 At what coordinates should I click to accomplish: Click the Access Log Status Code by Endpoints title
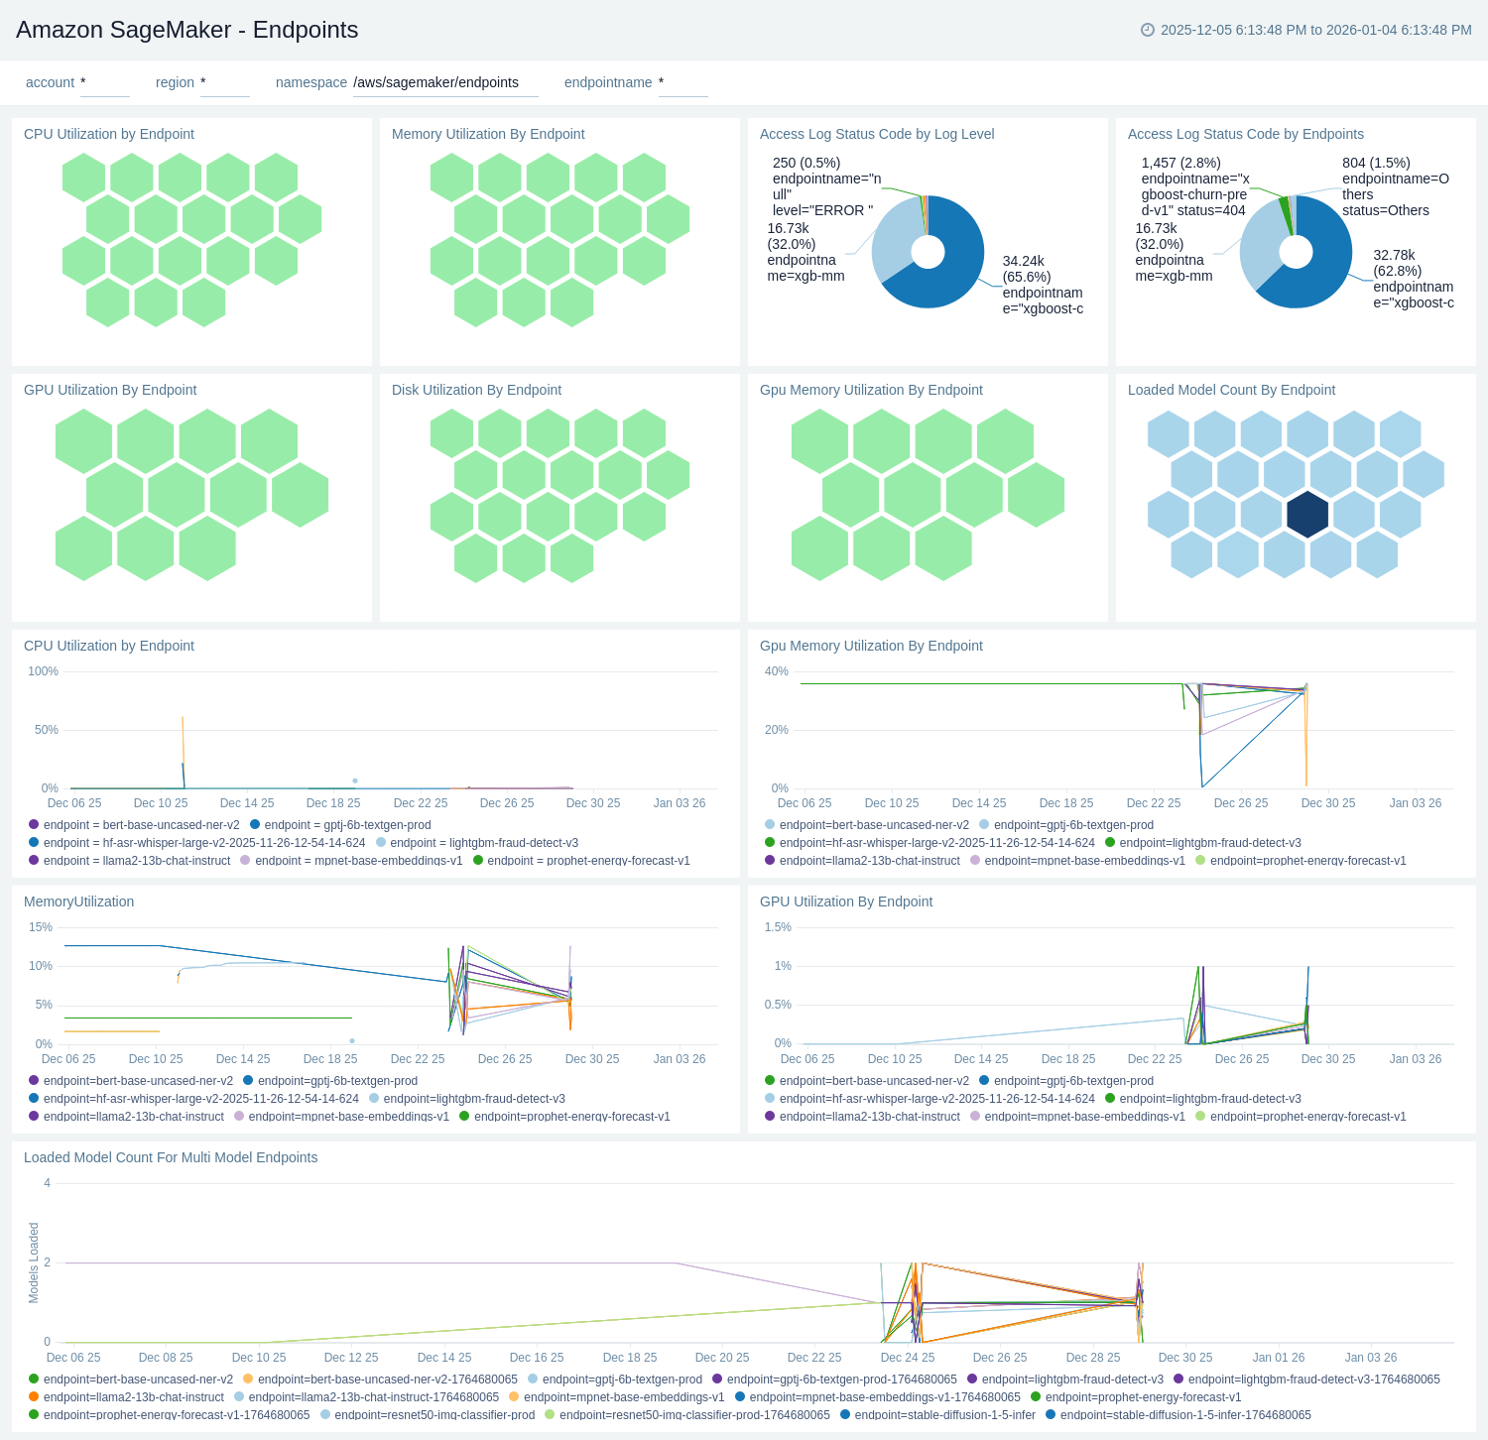click(1245, 134)
